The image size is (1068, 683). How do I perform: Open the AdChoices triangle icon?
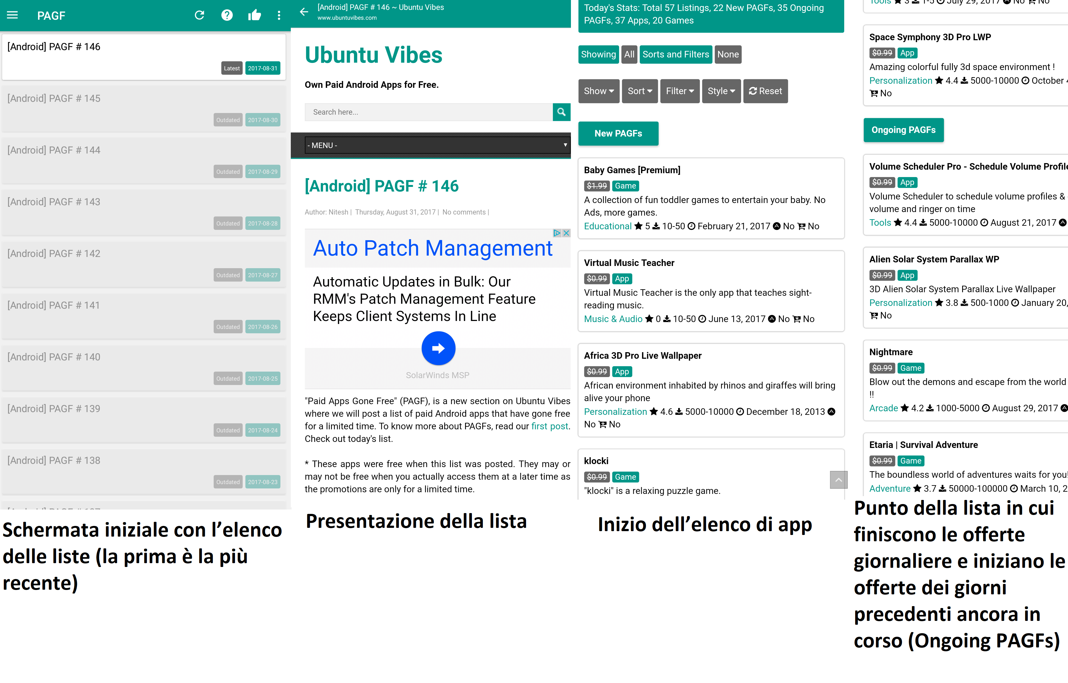click(557, 233)
